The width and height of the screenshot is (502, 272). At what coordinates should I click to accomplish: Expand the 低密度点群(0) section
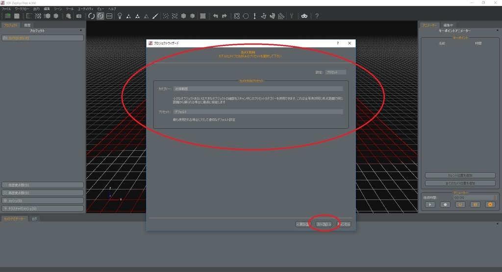43,185
